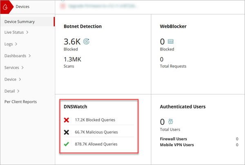Click the WebBlocker heading
245x165 pixels.
click(173, 26)
